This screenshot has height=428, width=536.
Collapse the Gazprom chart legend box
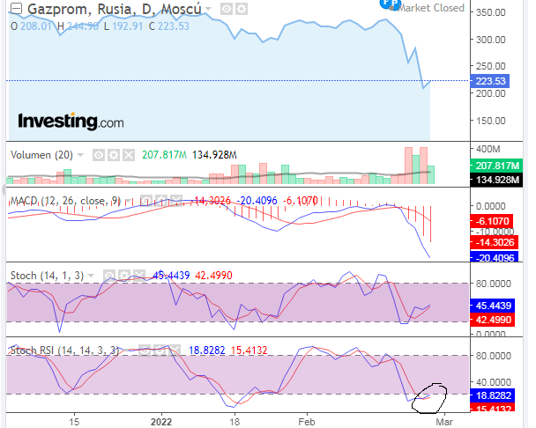[x=16, y=9]
